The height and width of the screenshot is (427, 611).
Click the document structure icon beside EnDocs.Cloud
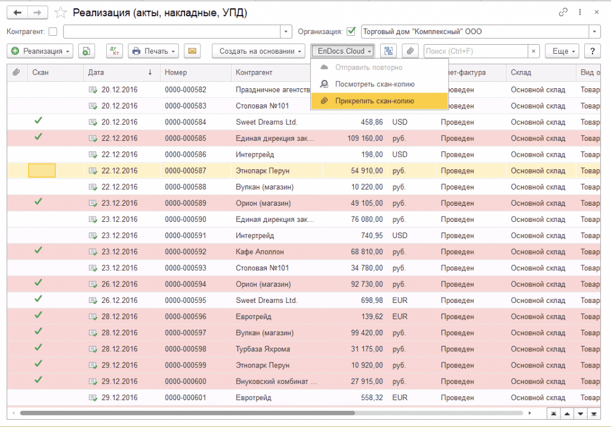pos(388,51)
